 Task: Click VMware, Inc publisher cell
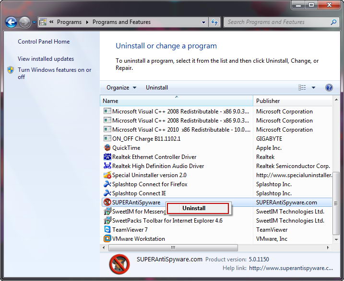tap(272, 239)
